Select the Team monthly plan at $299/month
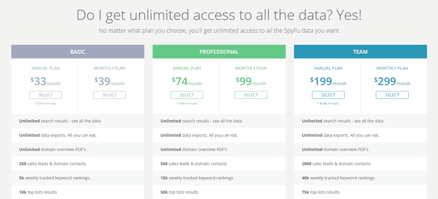 [392, 95]
